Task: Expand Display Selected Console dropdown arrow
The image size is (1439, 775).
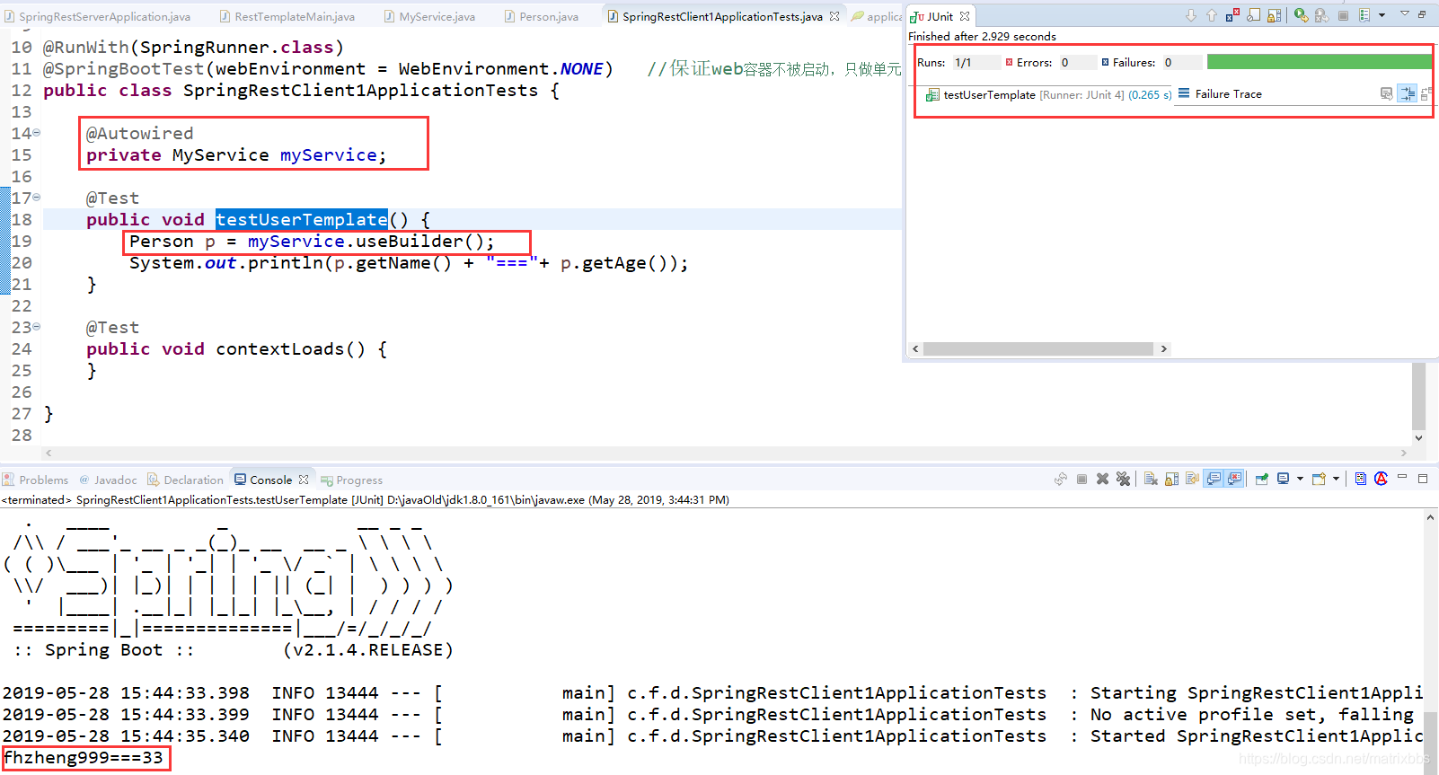Action: tap(1300, 479)
